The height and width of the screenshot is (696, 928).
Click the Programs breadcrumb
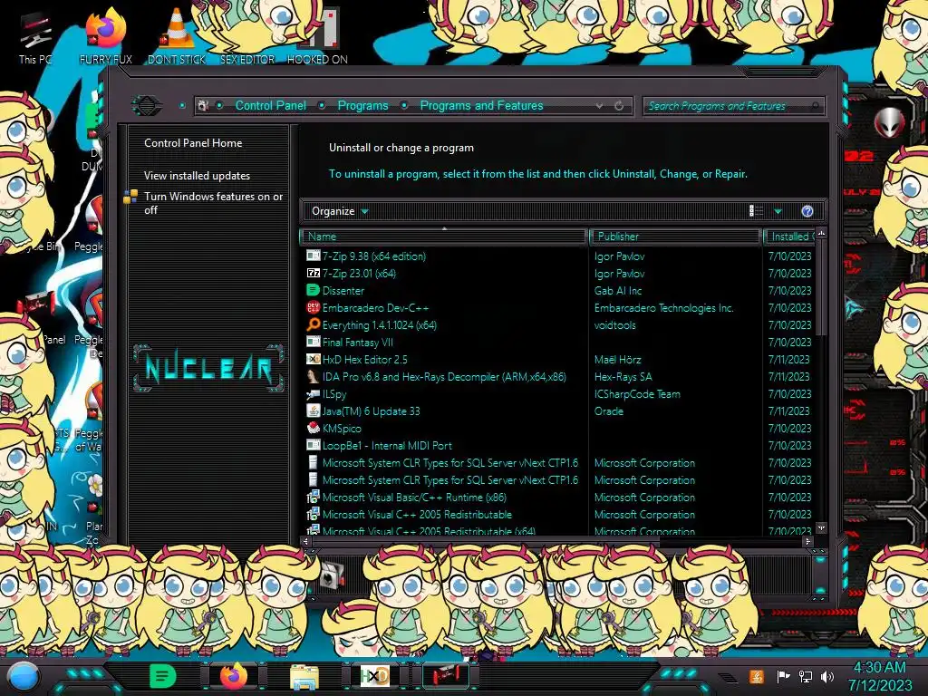[x=362, y=105]
